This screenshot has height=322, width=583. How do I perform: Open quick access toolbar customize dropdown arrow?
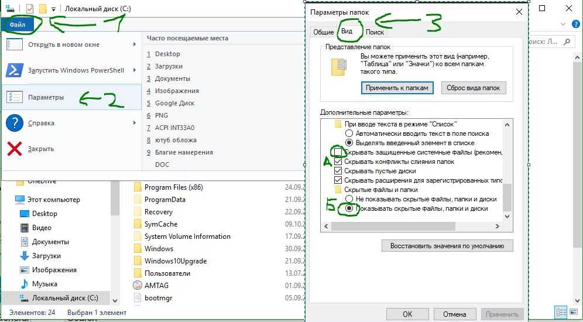click(53, 9)
